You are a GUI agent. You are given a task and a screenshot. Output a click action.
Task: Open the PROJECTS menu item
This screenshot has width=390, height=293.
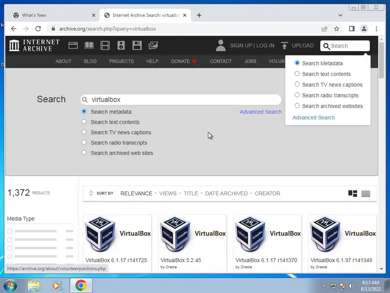tap(121, 61)
